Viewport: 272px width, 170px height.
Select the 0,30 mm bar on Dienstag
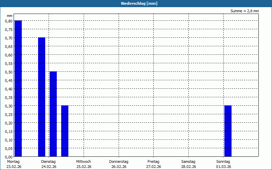click(x=65, y=131)
